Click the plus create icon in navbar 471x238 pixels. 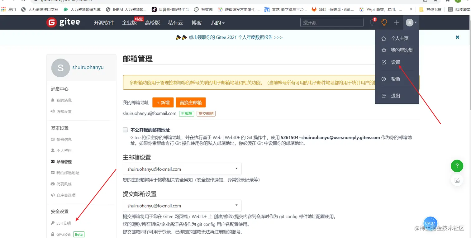(396, 22)
